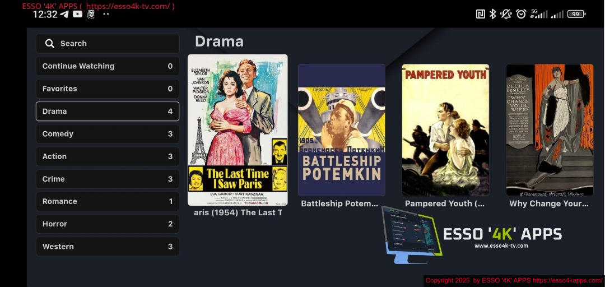The image size is (605, 287).
Task: Click the magnifying glass search icon
Action: coord(50,44)
